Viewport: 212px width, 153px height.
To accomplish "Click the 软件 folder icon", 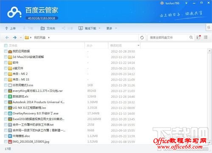I will coord(10,63).
